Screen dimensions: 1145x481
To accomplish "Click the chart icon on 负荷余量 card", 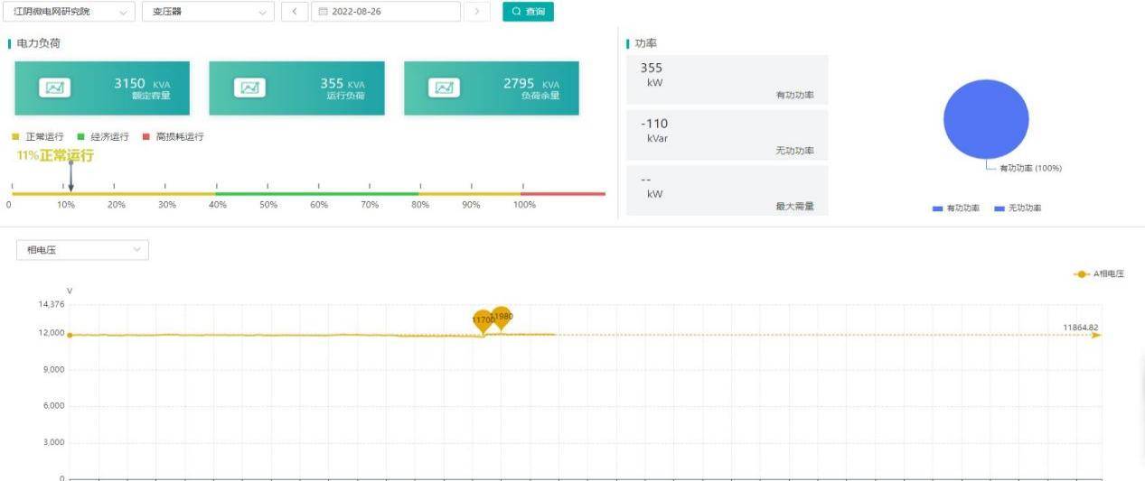I will click(x=445, y=88).
